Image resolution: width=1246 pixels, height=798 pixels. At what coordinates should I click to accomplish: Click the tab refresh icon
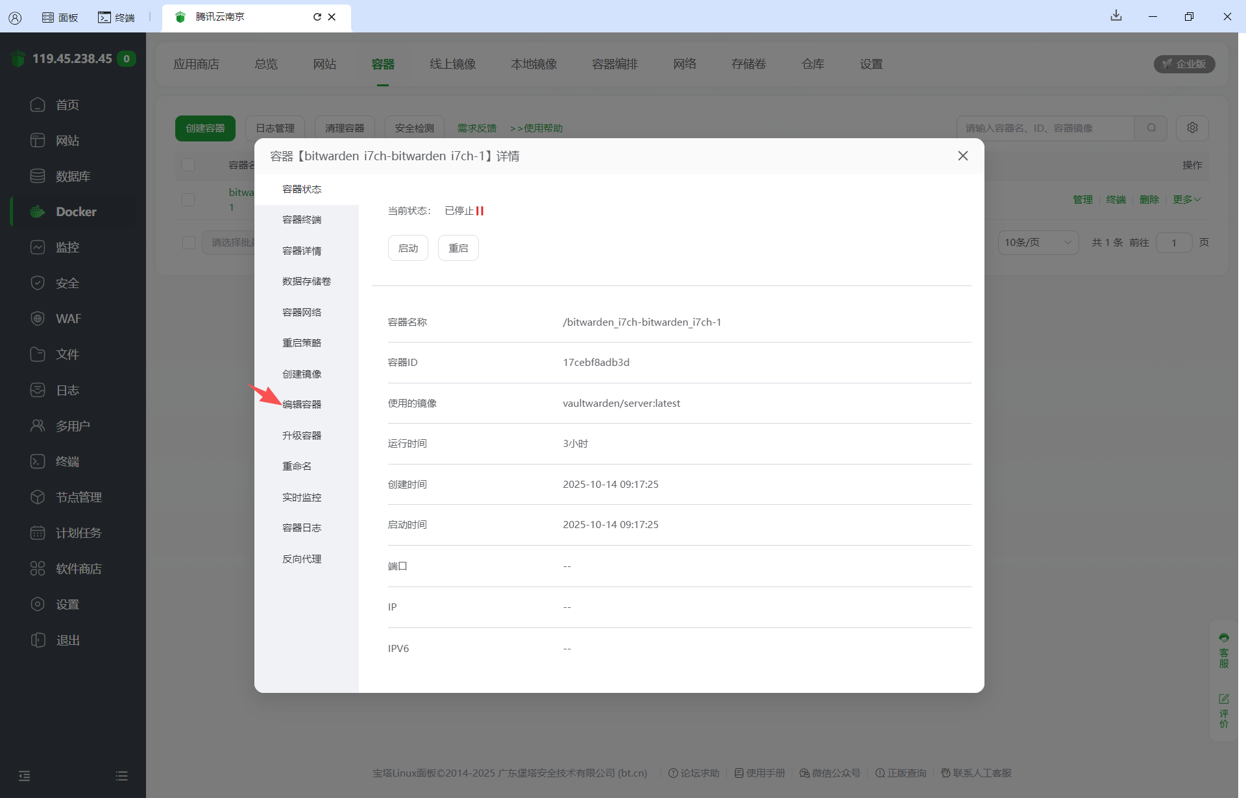pos(317,17)
